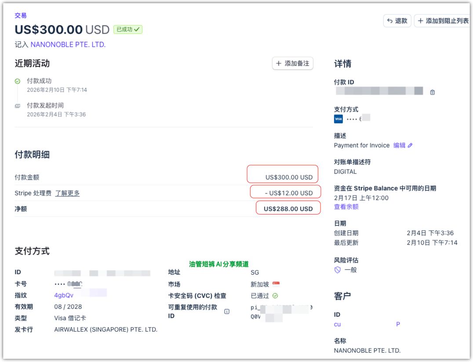Click green check icon beside 付款成功

click(x=18, y=80)
